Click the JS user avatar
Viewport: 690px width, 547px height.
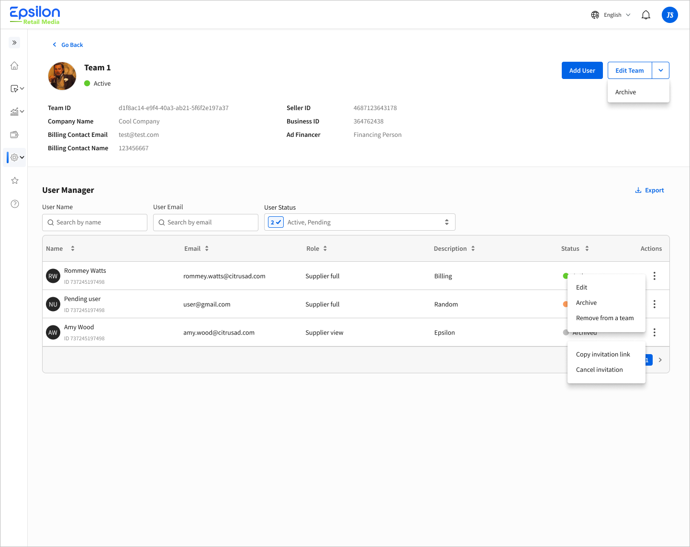point(669,14)
